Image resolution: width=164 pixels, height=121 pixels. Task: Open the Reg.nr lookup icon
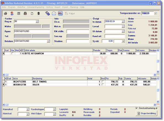(x=37, y=21)
